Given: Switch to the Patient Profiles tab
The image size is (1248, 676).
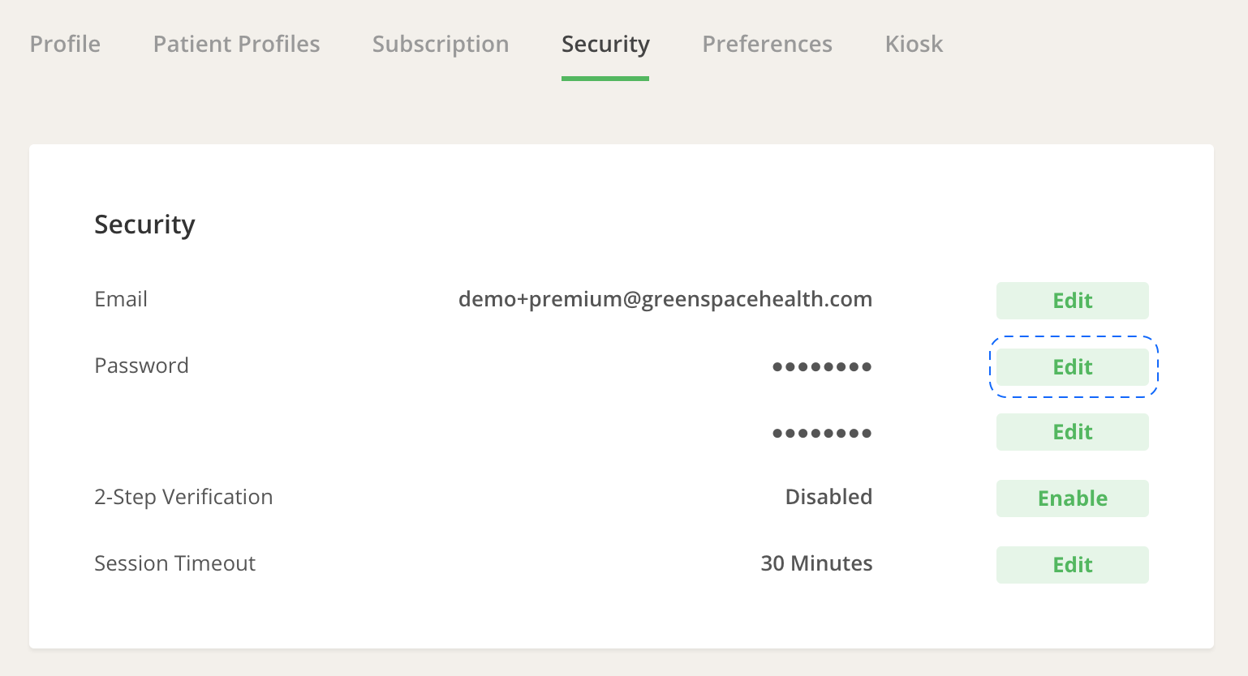Looking at the screenshot, I should (x=236, y=44).
